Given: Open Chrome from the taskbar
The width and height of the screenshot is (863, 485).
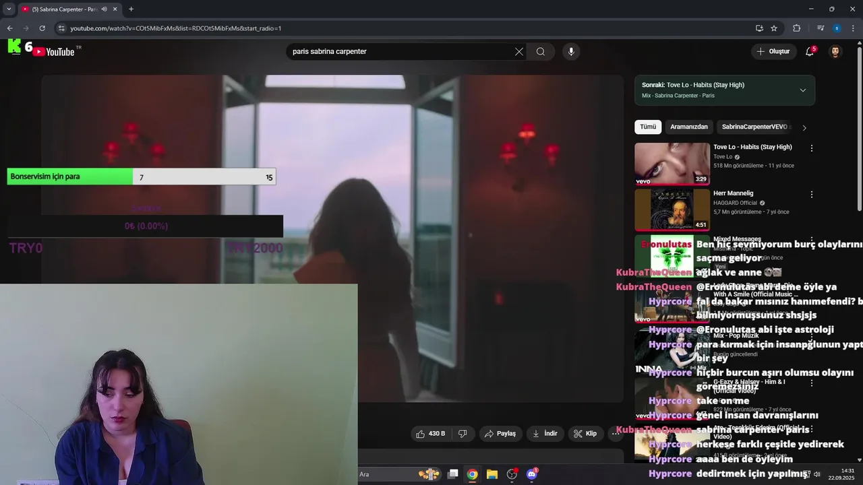Looking at the screenshot, I should (472, 474).
